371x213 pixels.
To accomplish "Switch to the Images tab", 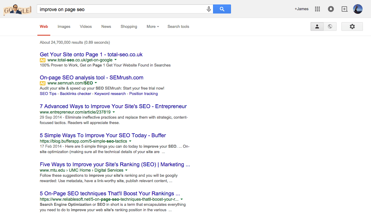I will pos(64,26).
